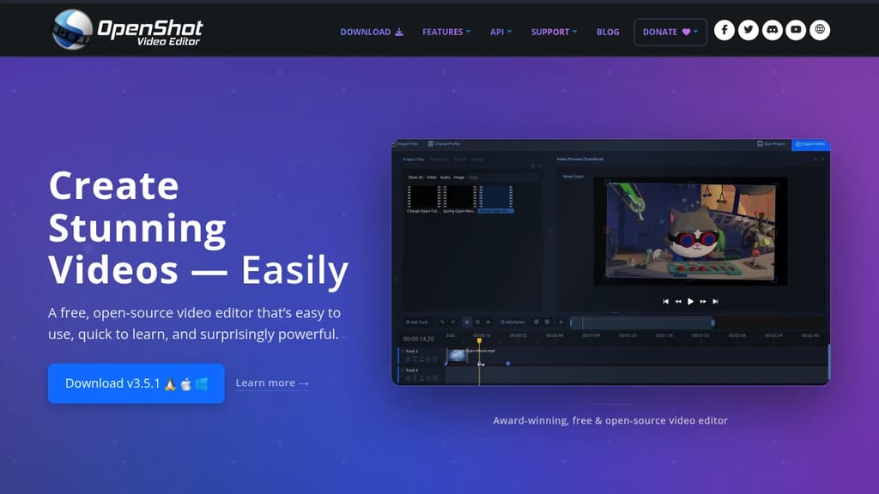
Task: Select the Project Files tab
Action: coord(413,160)
